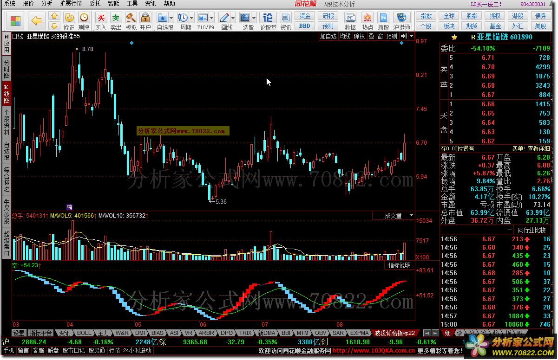Image resolution: width=558 pixels, height=360 pixels.
Task: Expand the F10/F9 dropdown arrow
Action: click(x=212, y=18)
